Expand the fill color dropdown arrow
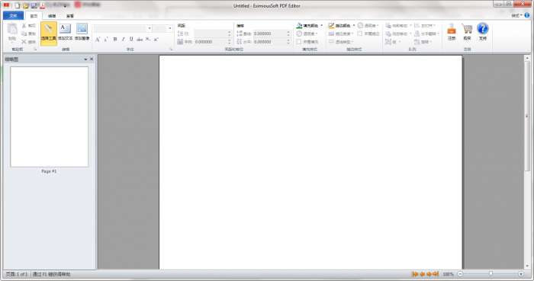This screenshot has width=534, height=281. tap(321, 25)
